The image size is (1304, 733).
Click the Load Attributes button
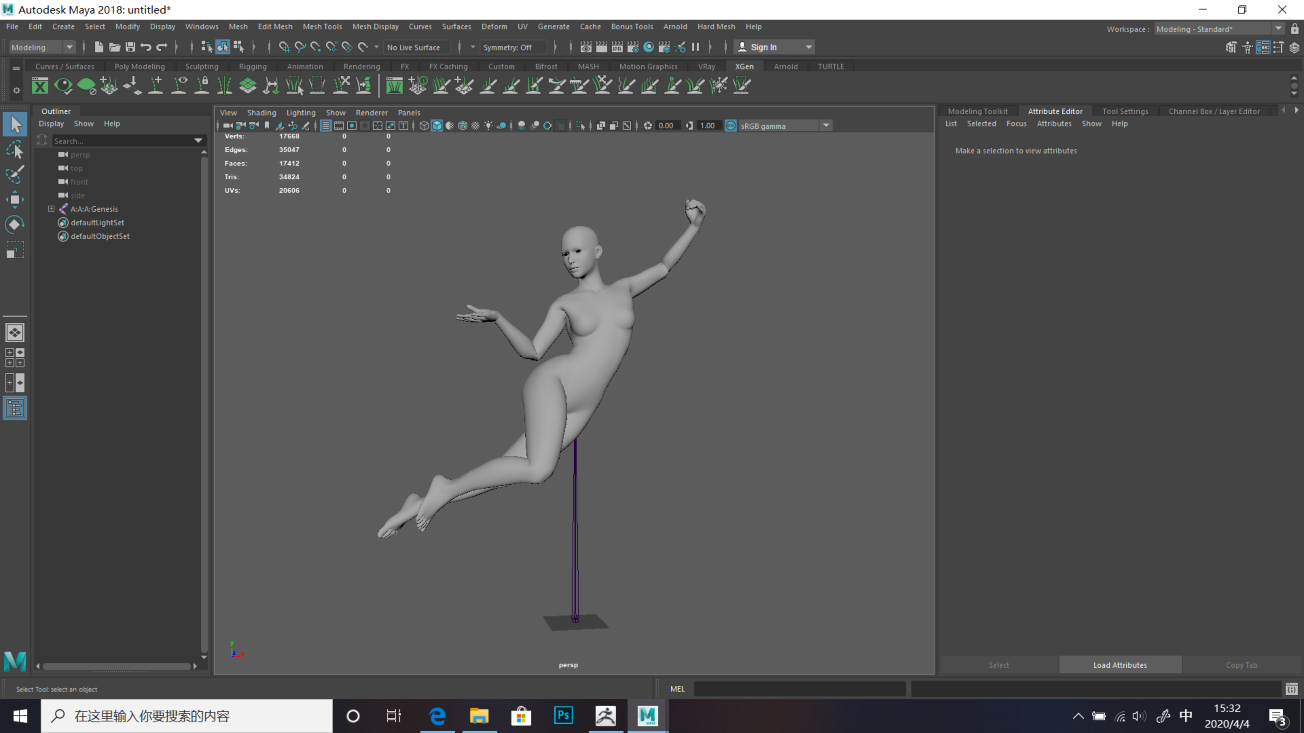(1120, 665)
